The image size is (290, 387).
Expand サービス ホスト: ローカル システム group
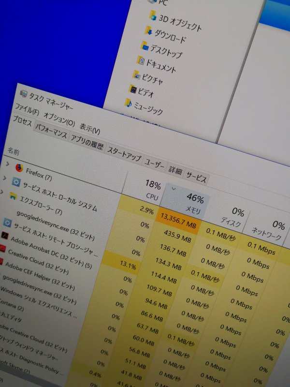(4, 178)
